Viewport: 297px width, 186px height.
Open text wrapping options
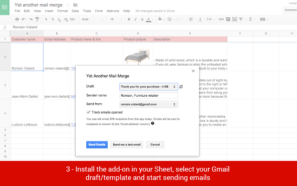[x=209, y=19]
